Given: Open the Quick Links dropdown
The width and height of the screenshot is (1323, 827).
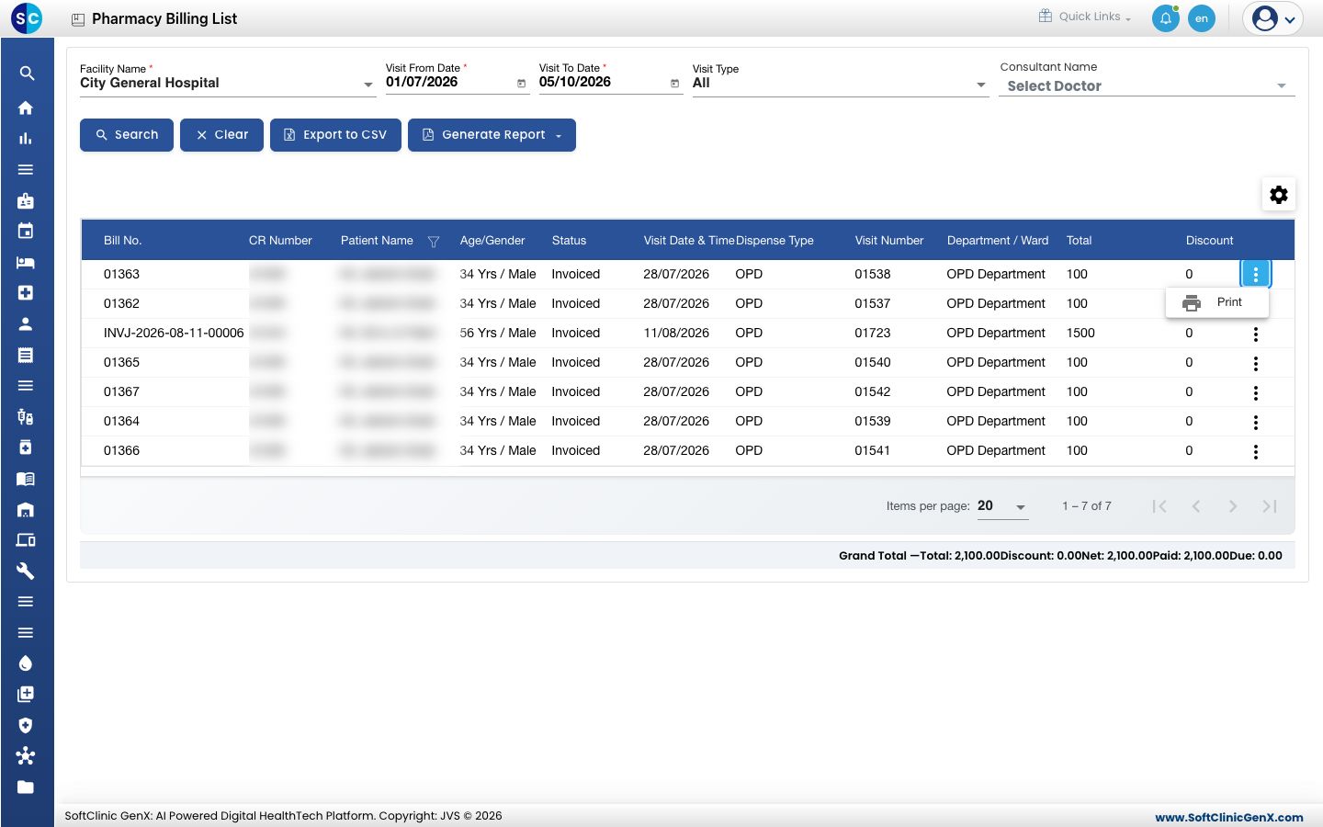Looking at the screenshot, I should [x=1085, y=17].
